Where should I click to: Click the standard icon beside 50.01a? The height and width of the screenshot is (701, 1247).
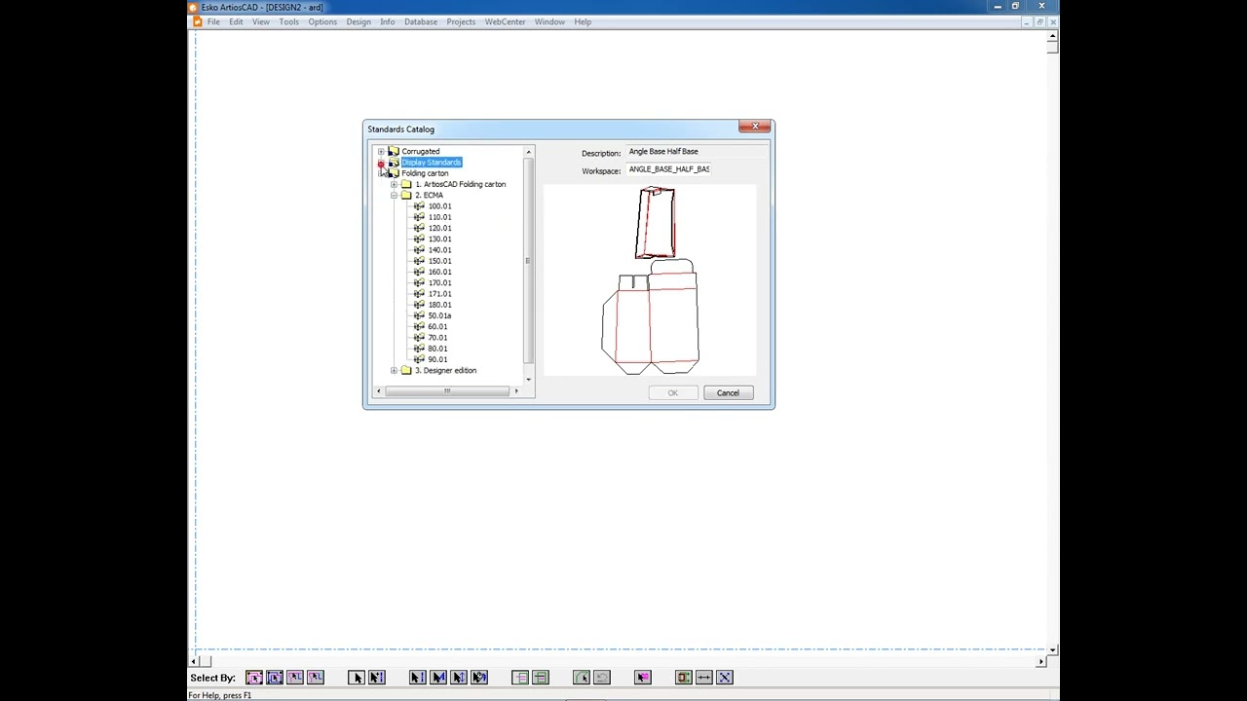tap(419, 315)
